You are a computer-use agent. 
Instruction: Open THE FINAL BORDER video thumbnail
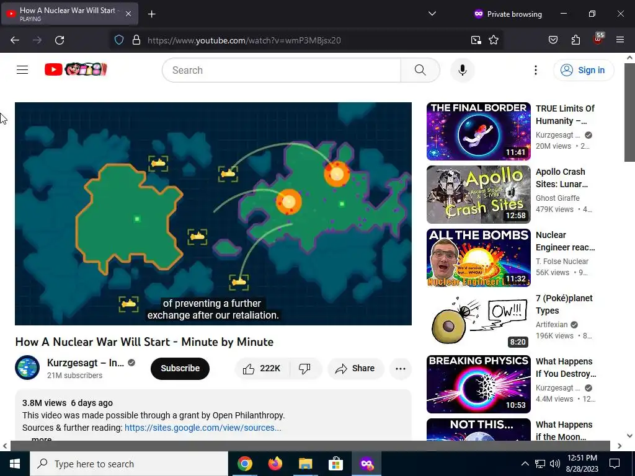pos(478,131)
